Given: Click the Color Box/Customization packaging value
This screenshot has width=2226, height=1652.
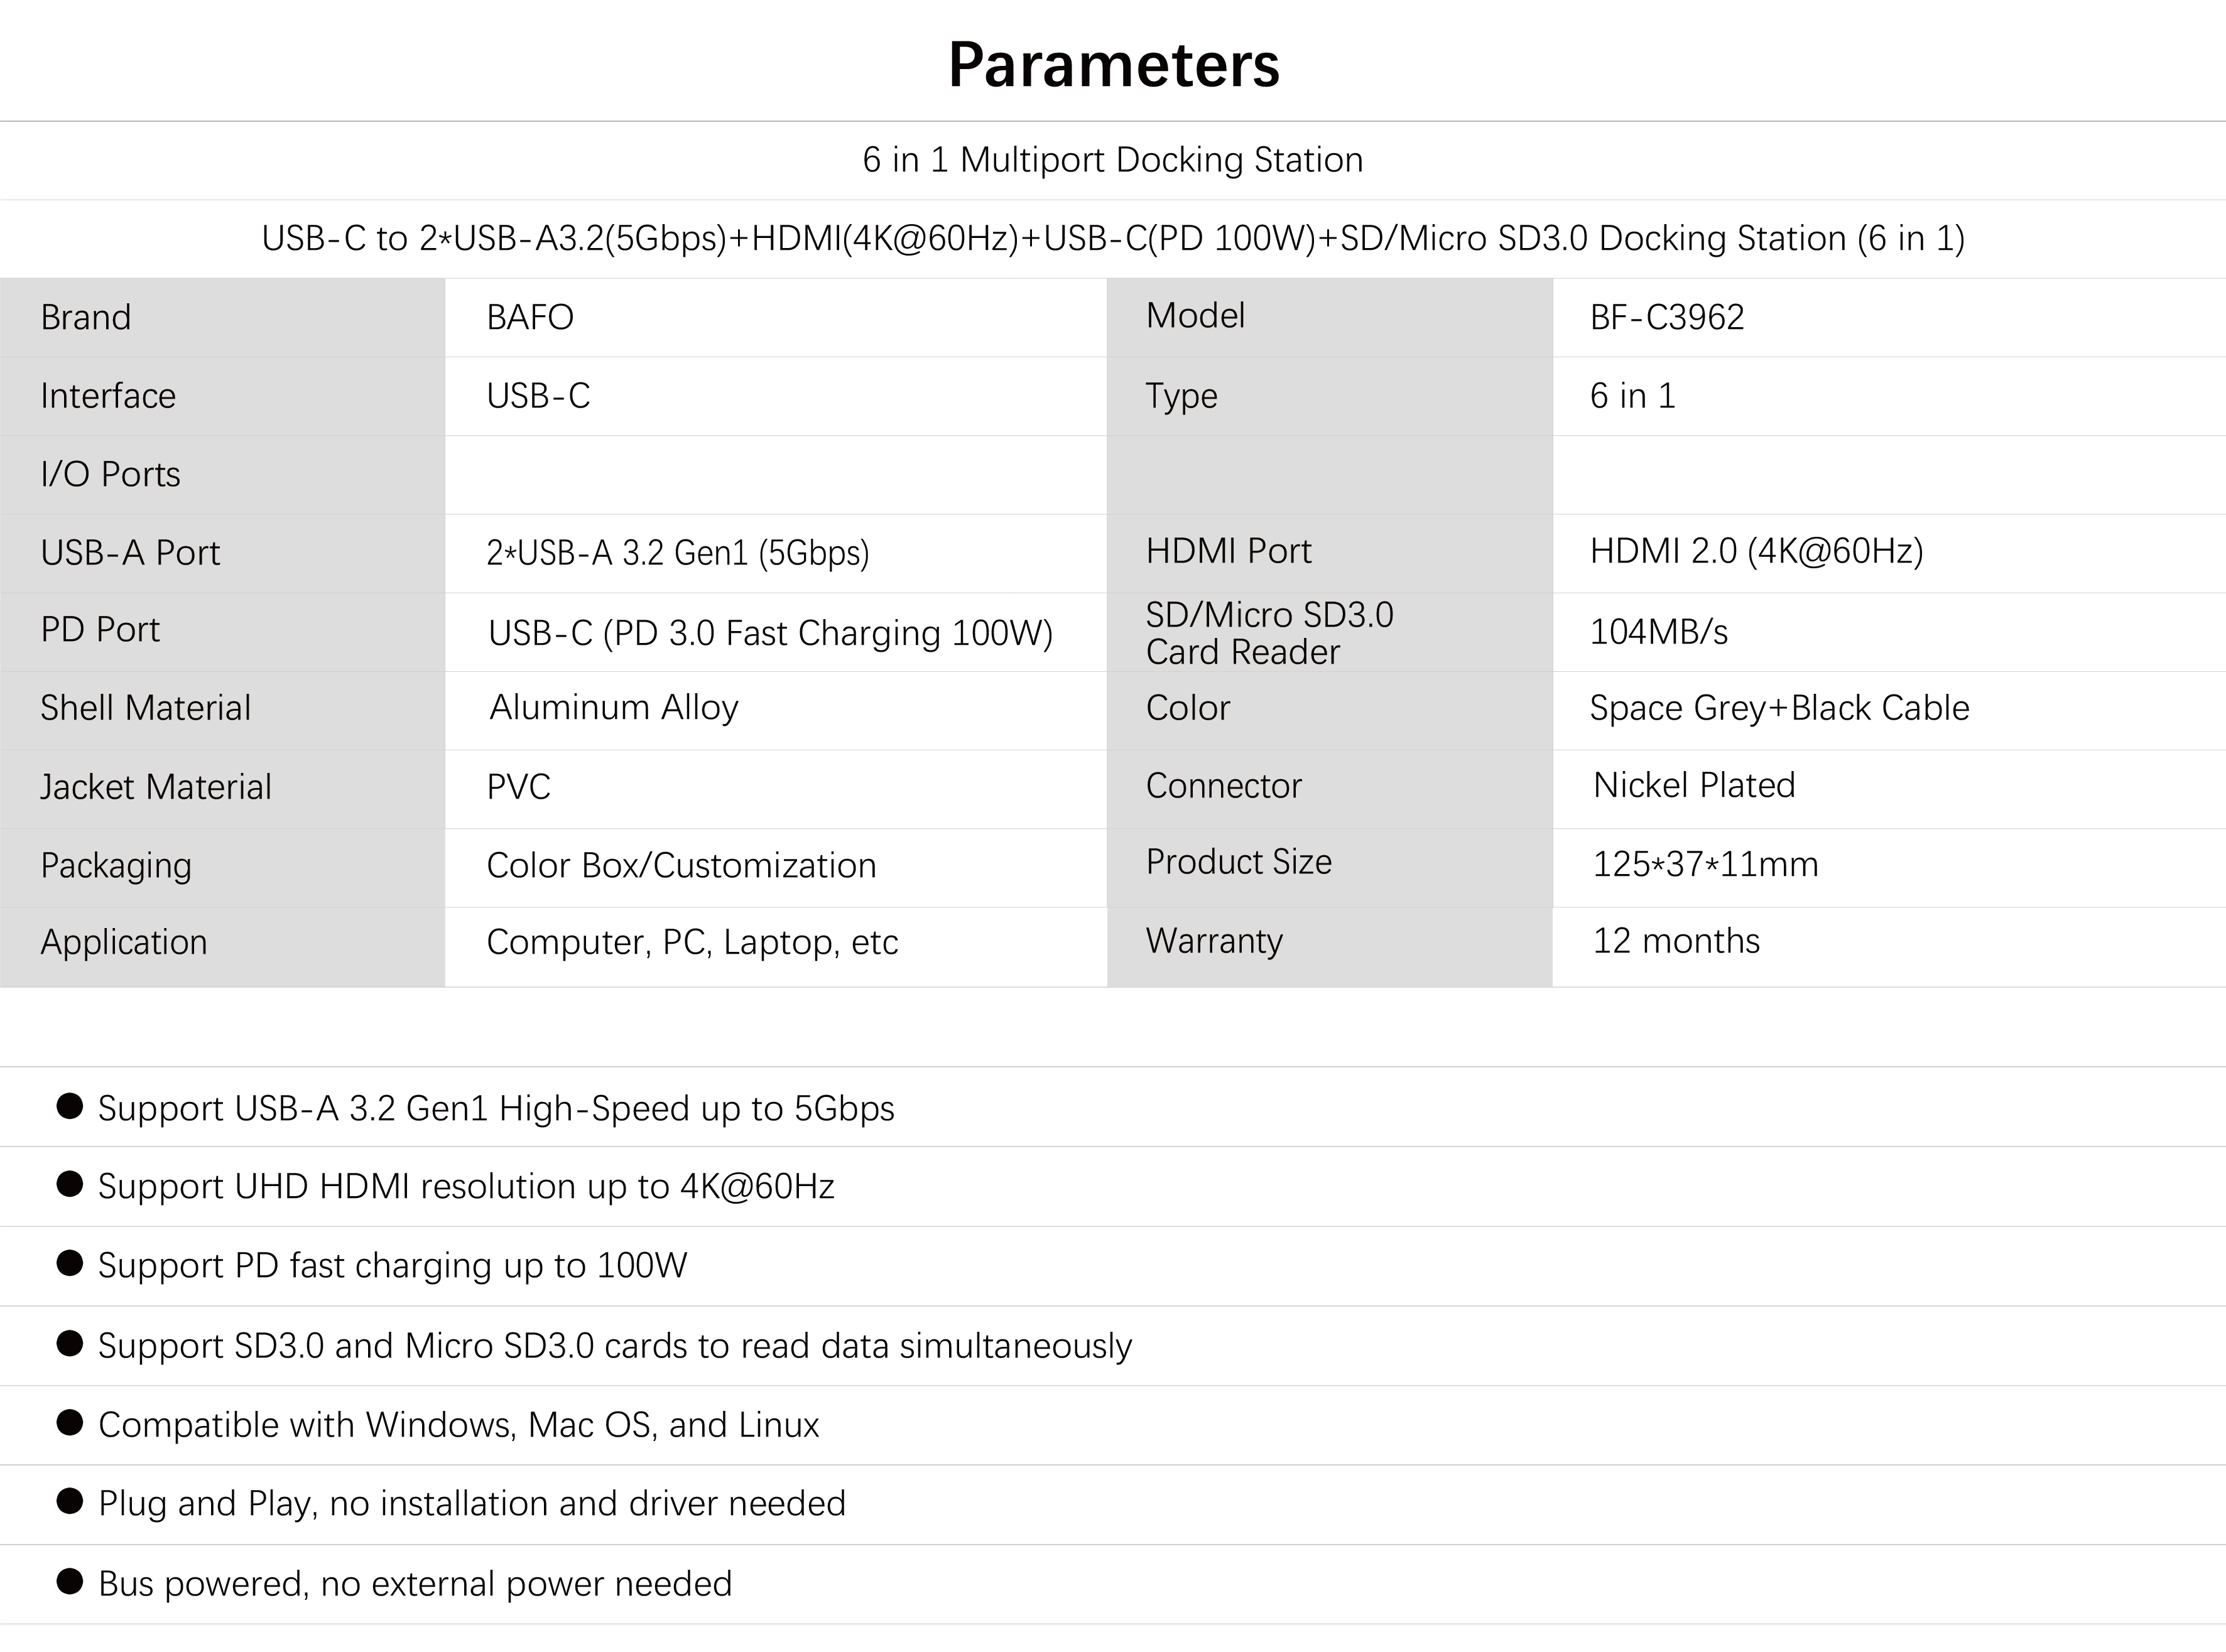Looking at the screenshot, I should [680, 865].
